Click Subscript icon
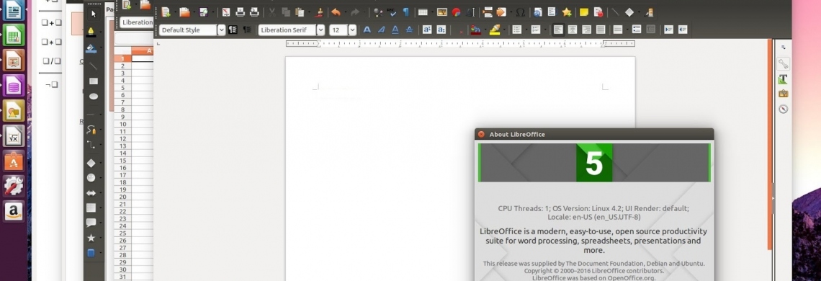The height and width of the screenshot is (281, 821). [x=441, y=30]
